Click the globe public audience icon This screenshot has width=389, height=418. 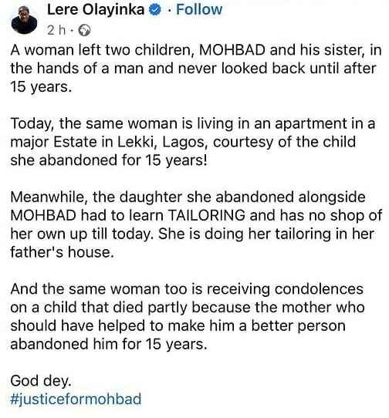point(84,30)
